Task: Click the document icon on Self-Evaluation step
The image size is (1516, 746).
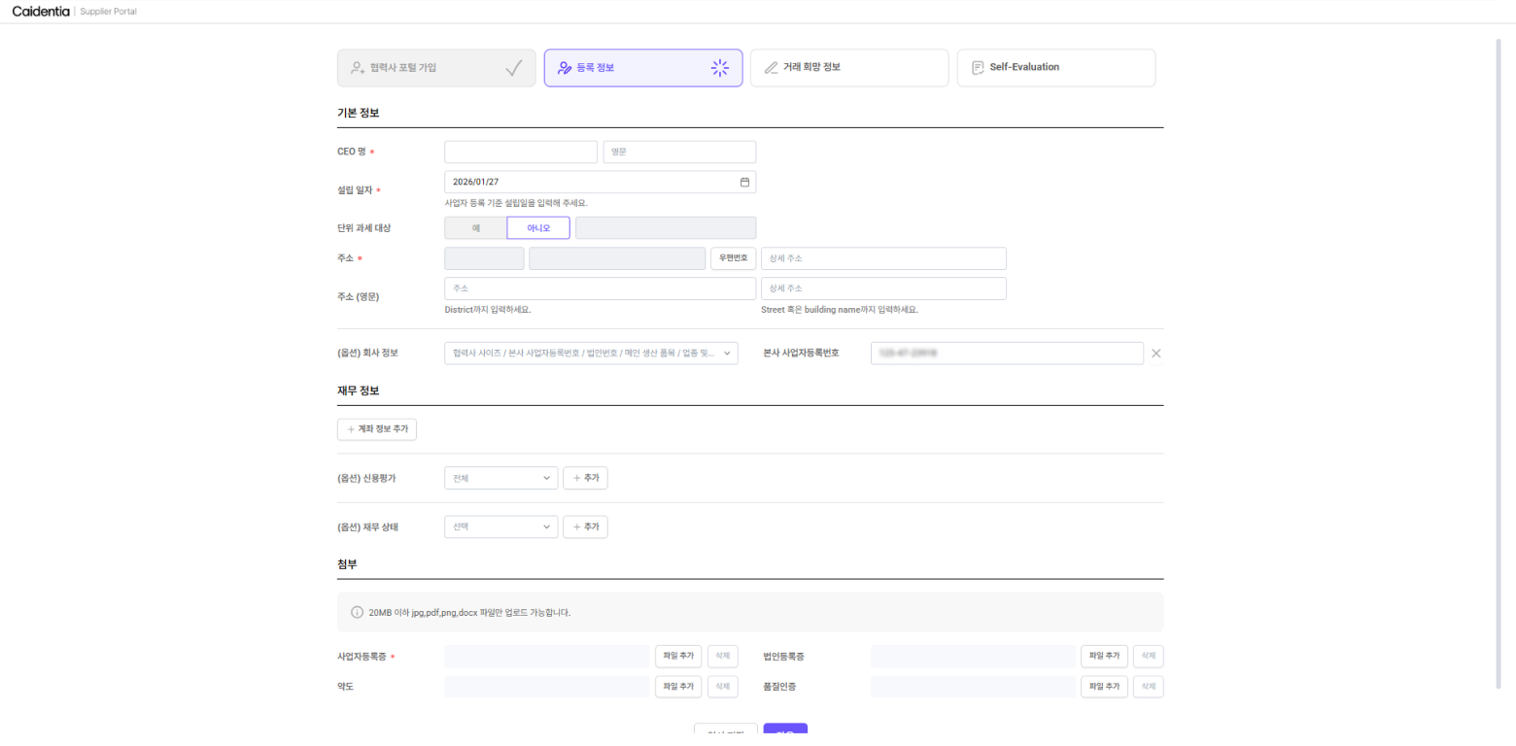Action: (978, 68)
